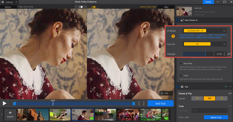Click the timeline playhead at 00:09
The width and height of the screenshot is (233, 122).
click(x=53, y=103)
